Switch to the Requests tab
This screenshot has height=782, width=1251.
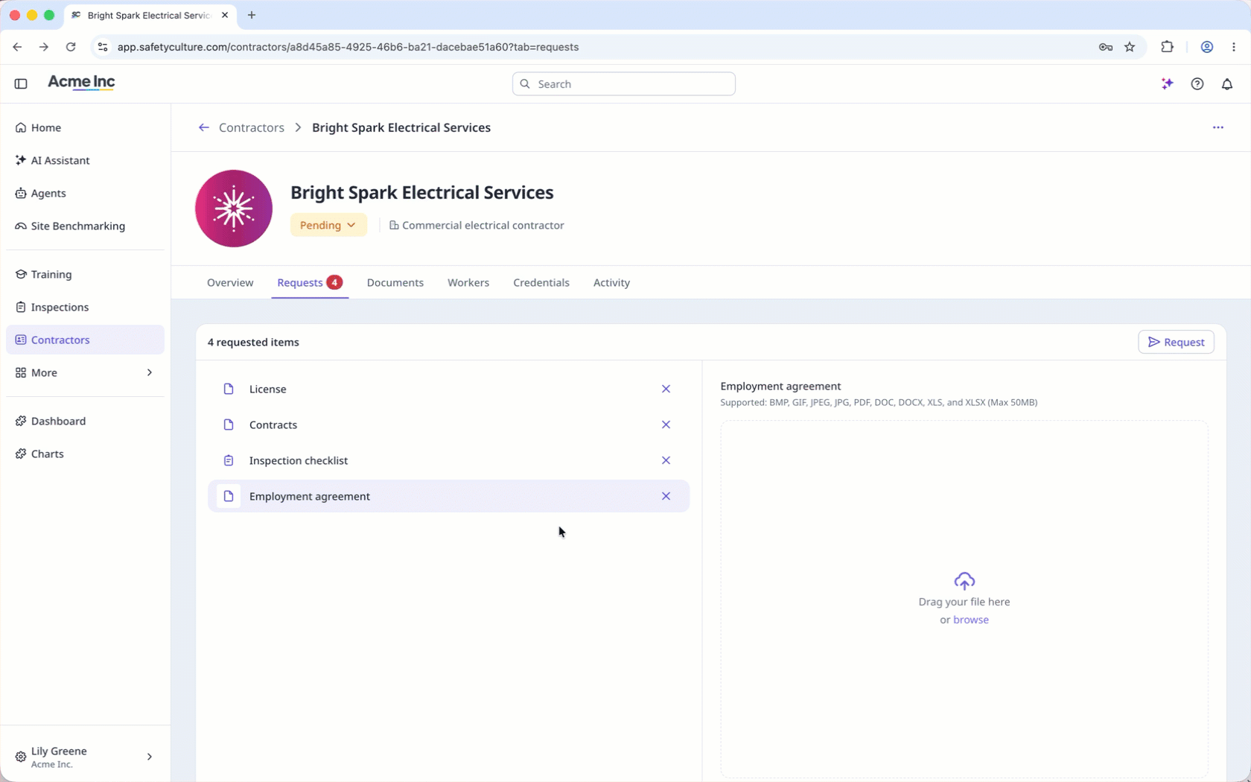(310, 282)
